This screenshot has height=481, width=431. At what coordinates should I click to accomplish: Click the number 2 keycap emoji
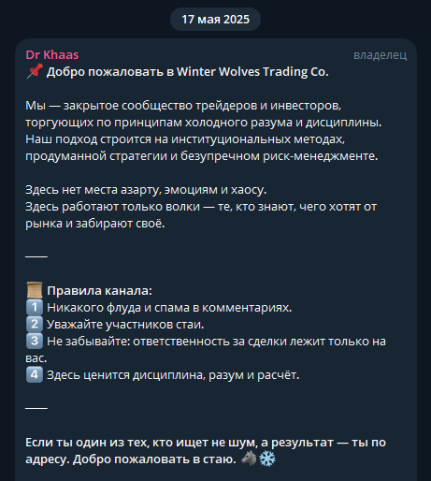tap(35, 324)
